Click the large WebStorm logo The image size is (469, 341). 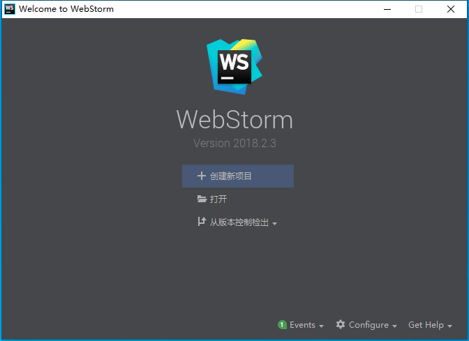coord(234,67)
